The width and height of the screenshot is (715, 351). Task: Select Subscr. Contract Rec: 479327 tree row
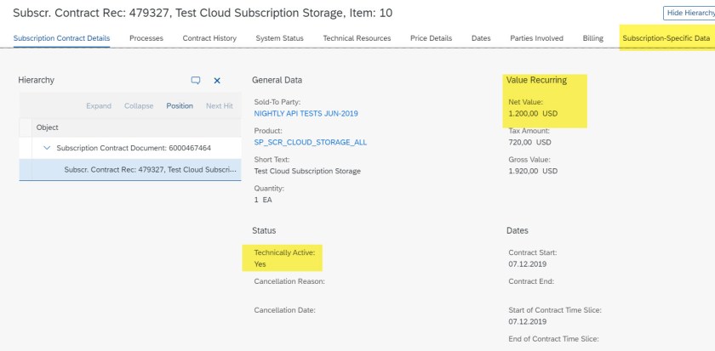(152, 170)
